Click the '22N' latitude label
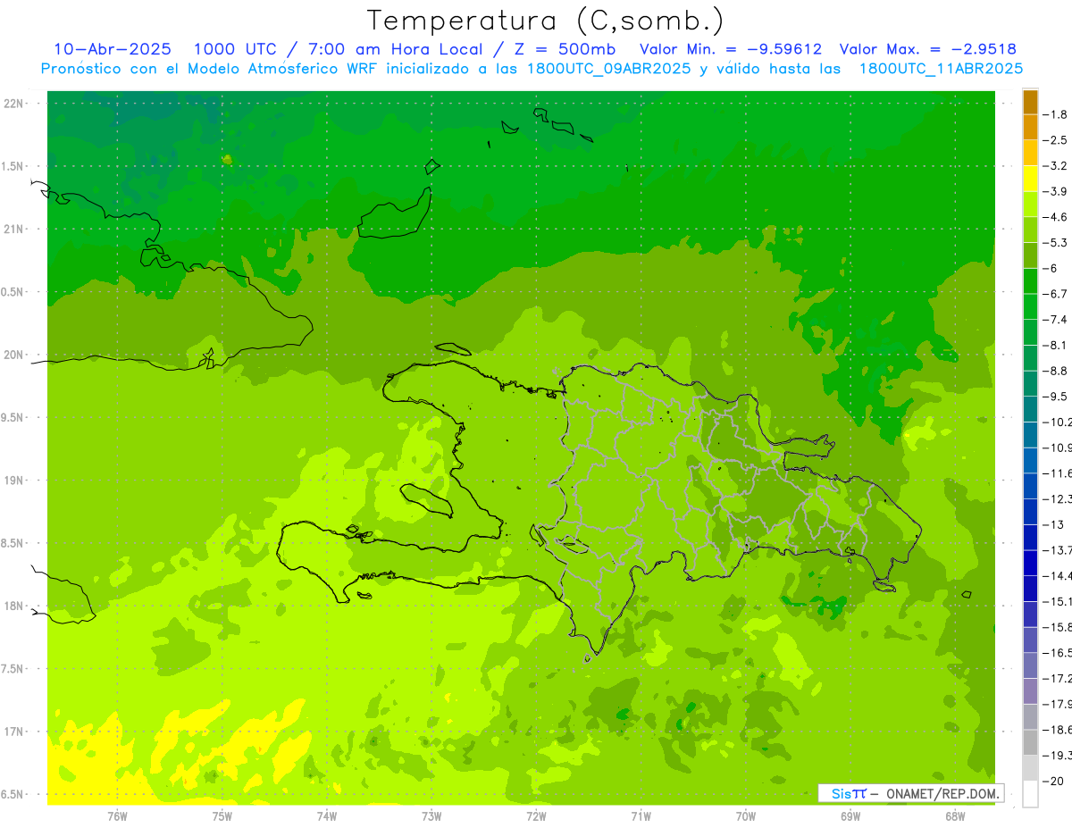The width and height of the screenshot is (1072, 828). (x=13, y=103)
